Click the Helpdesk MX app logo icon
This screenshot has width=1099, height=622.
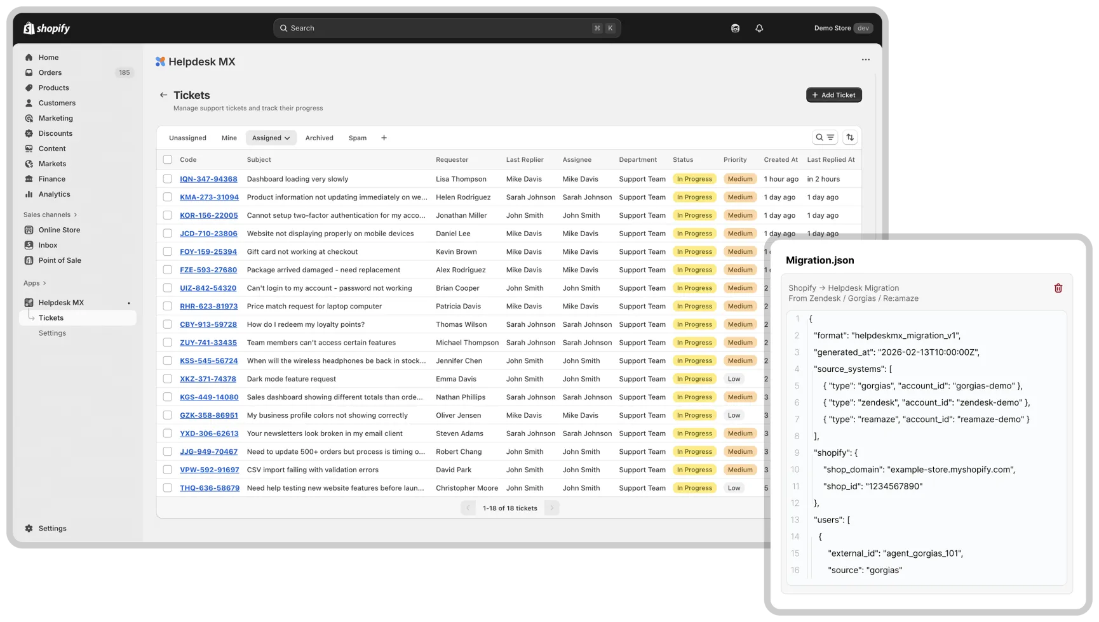161,62
